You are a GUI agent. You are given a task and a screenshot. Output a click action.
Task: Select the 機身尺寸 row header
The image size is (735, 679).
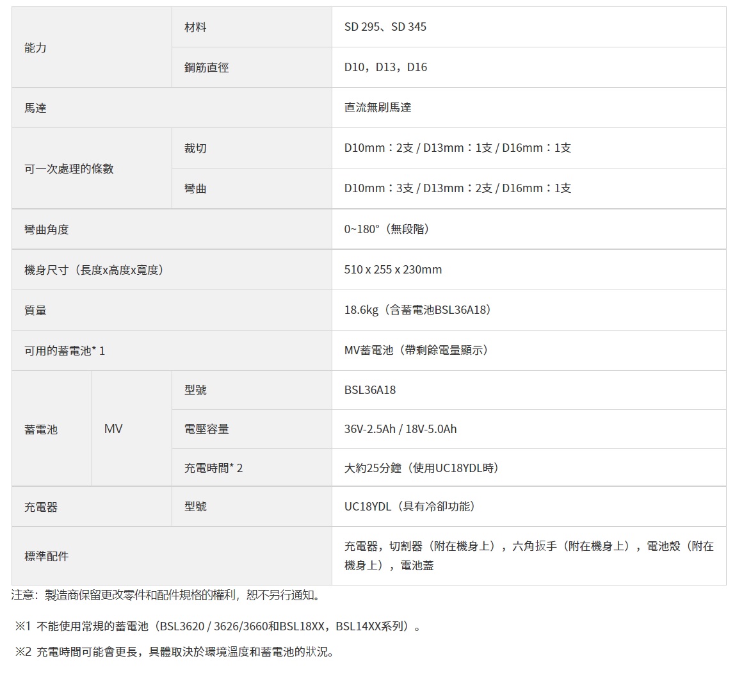click(x=94, y=270)
